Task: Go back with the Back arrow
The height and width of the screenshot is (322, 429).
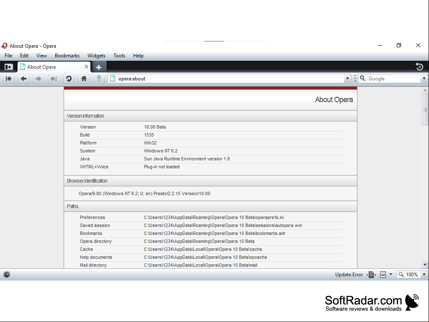Action: click(x=24, y=79)
